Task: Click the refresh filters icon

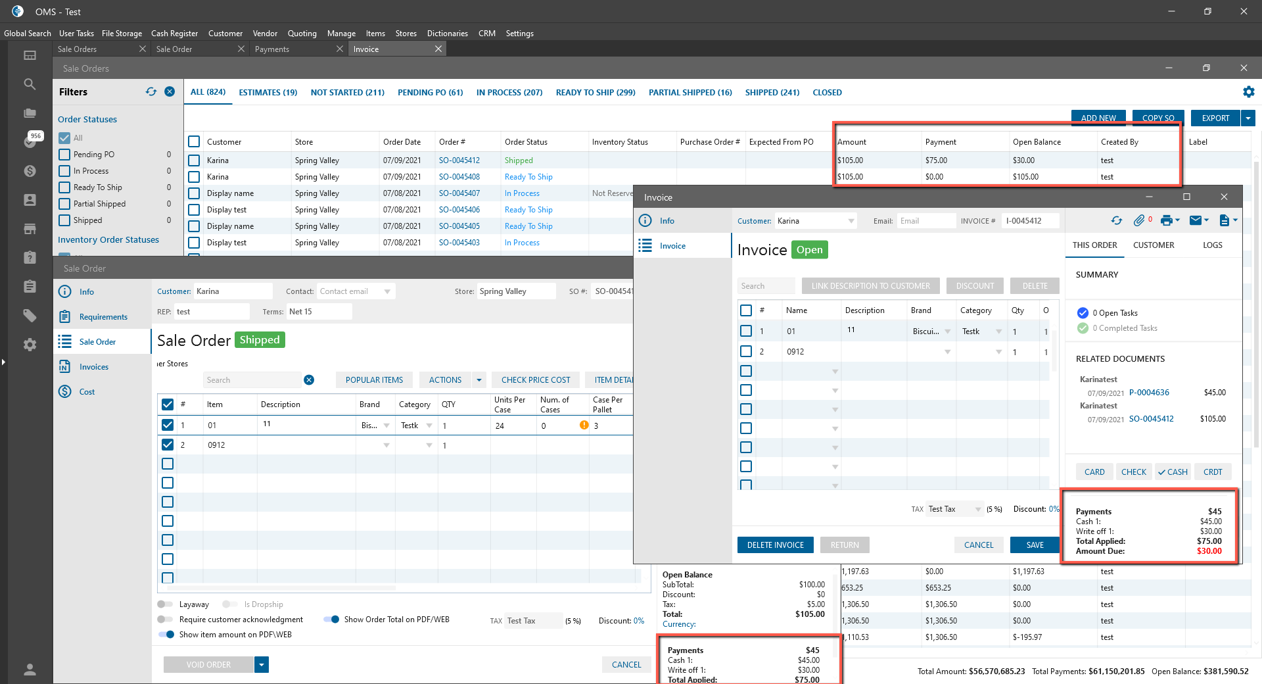Action: (x=151, y=91)
